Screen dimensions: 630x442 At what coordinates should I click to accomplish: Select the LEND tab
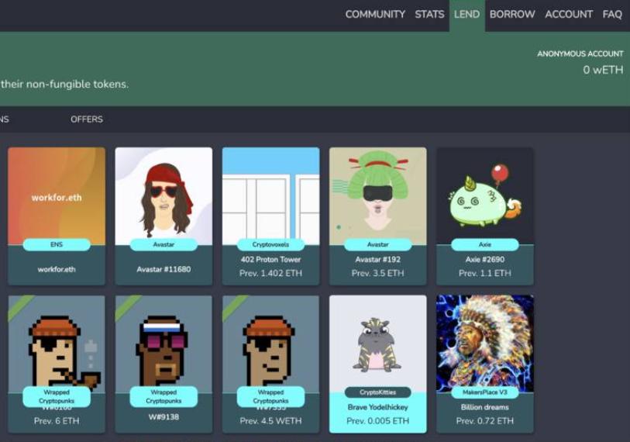point(466,14)
